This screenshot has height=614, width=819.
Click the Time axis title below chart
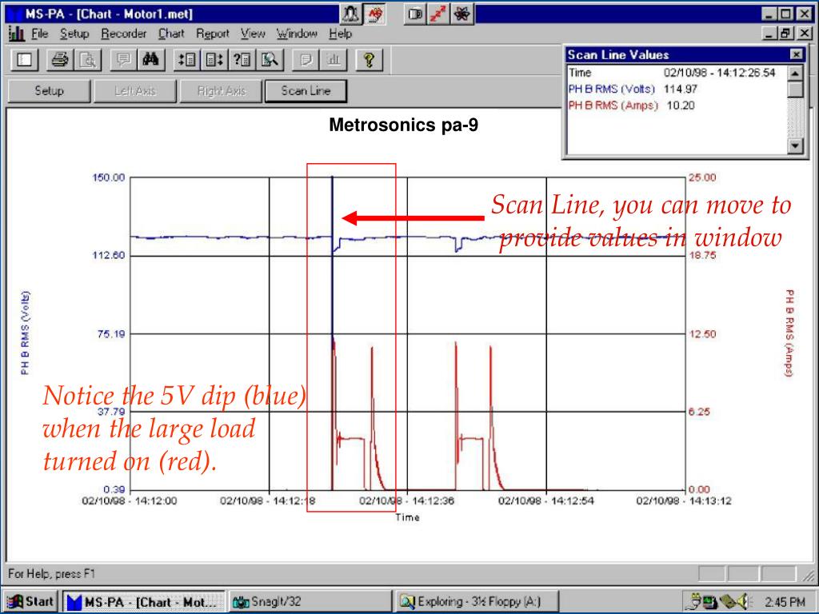(x=407, y=517)
